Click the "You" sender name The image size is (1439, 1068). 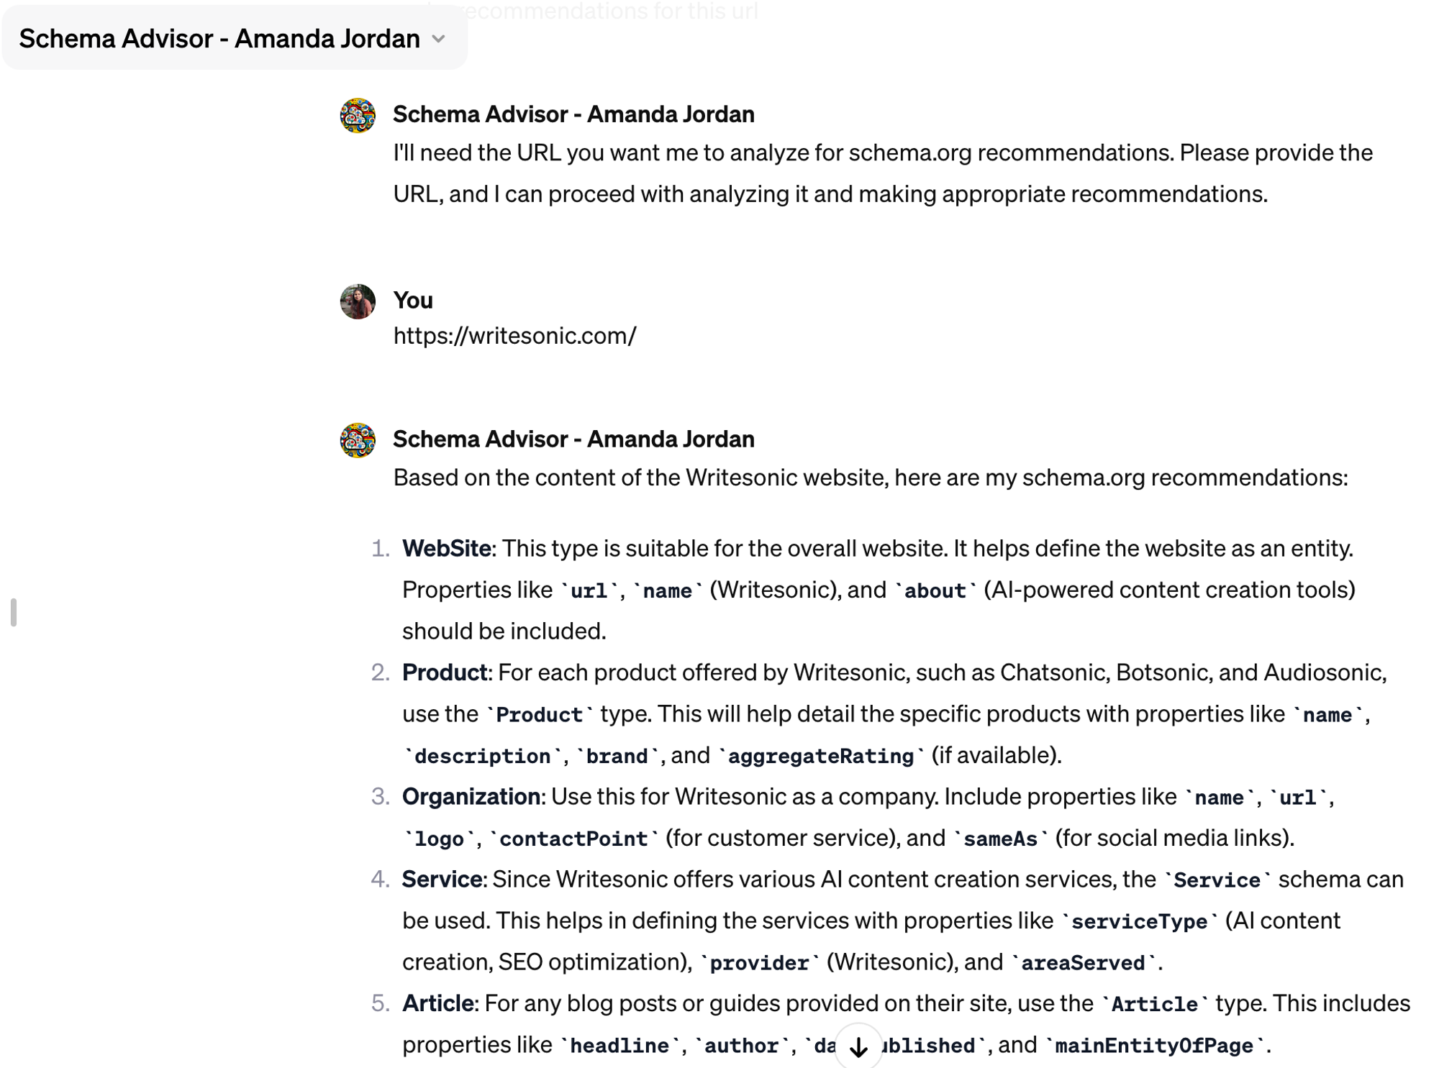click(x=413, y=300)
